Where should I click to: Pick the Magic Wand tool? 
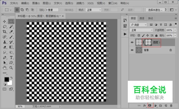[x=11, y=27]
